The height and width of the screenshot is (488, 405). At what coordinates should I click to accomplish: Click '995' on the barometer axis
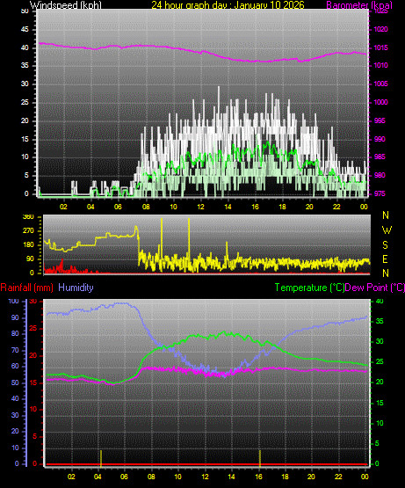380,120
